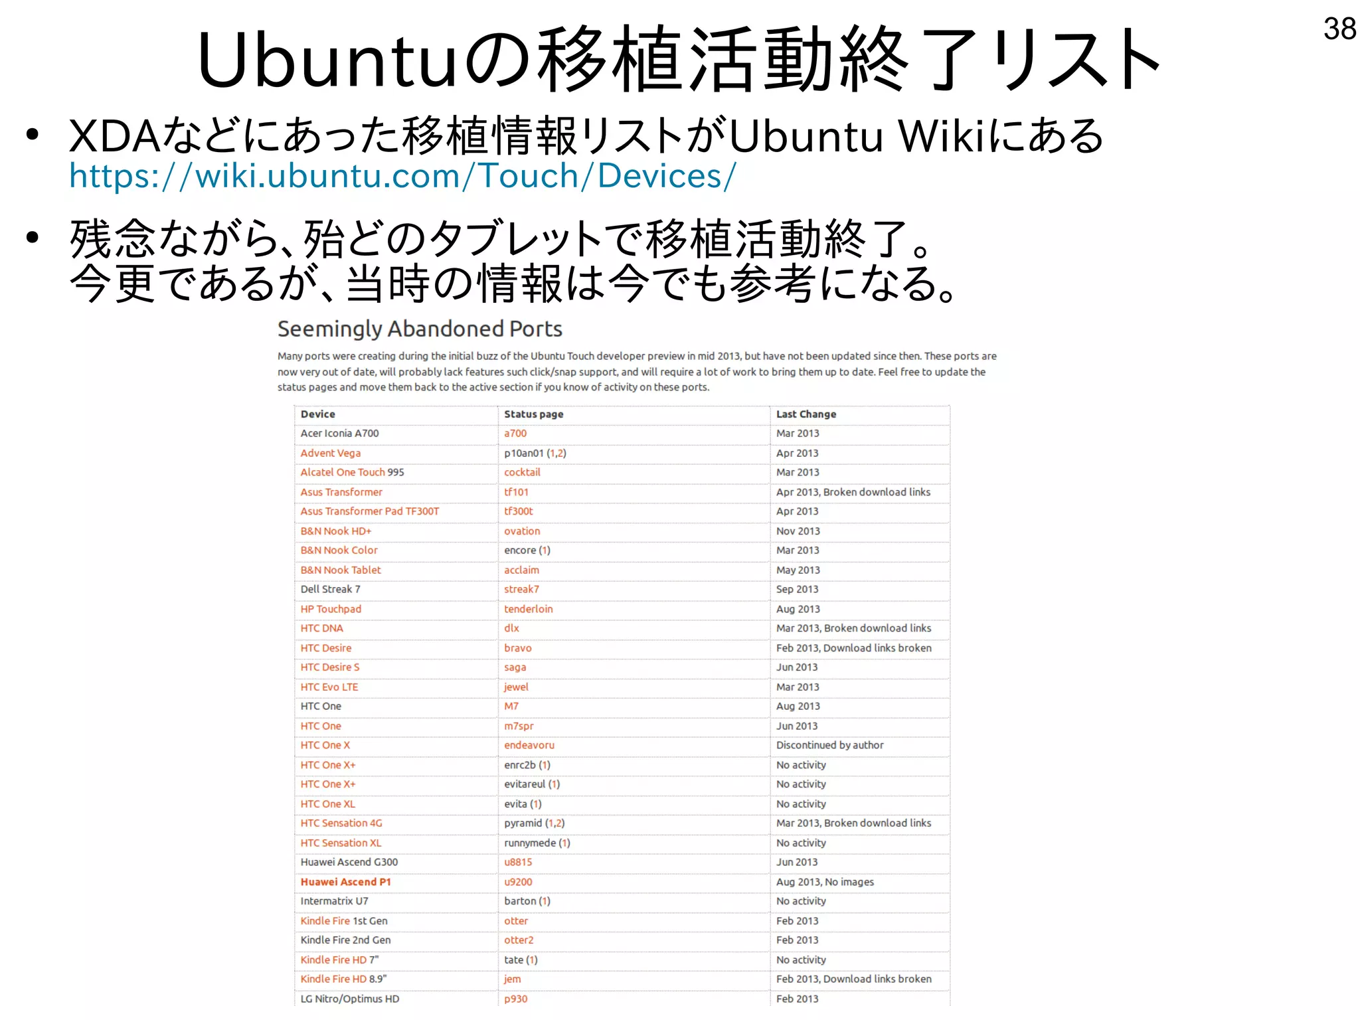Open the tf300t status page link
Viewport: 1360px width, 1020px height.
[518, 511]
